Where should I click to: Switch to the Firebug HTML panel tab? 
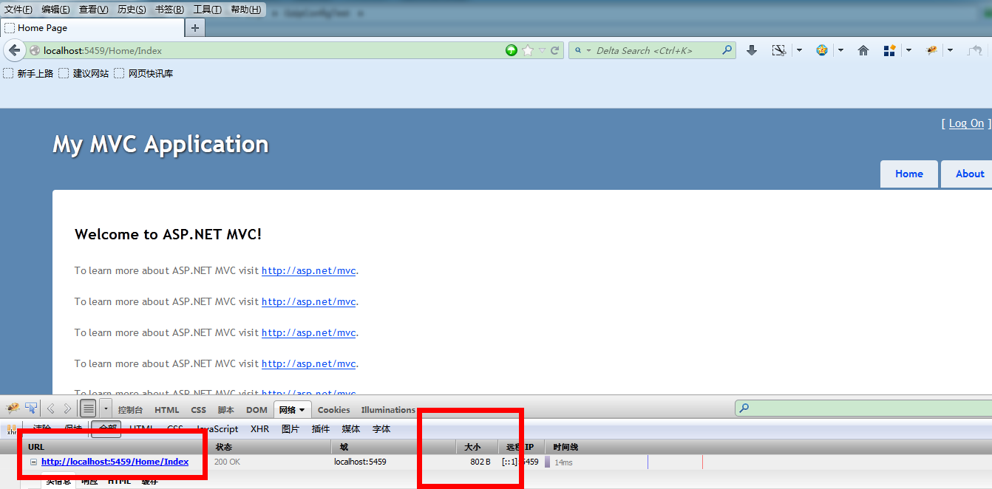click(x=167, y=410)
